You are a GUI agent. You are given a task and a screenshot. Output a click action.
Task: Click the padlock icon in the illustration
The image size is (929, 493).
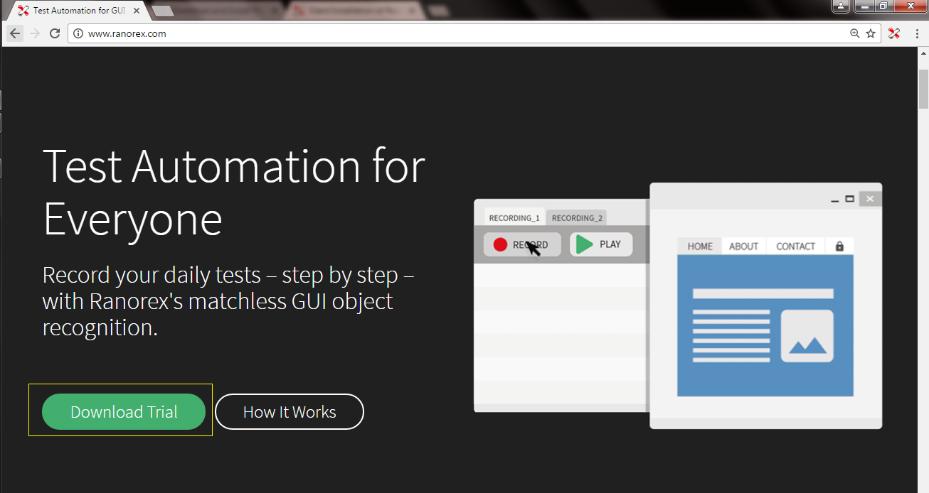[839, 246]
